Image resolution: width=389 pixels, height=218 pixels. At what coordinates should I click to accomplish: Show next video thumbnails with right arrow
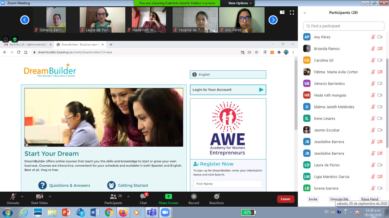(273, 20)
